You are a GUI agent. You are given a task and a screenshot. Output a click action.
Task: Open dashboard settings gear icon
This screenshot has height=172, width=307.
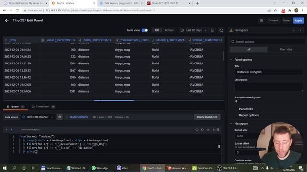261,21
